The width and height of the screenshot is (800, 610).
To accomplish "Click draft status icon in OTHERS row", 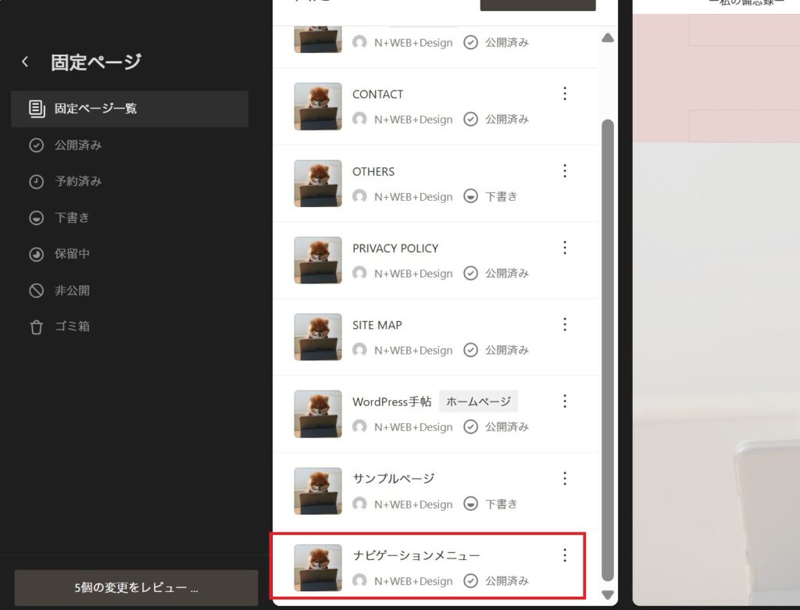I will coord(470,196).
